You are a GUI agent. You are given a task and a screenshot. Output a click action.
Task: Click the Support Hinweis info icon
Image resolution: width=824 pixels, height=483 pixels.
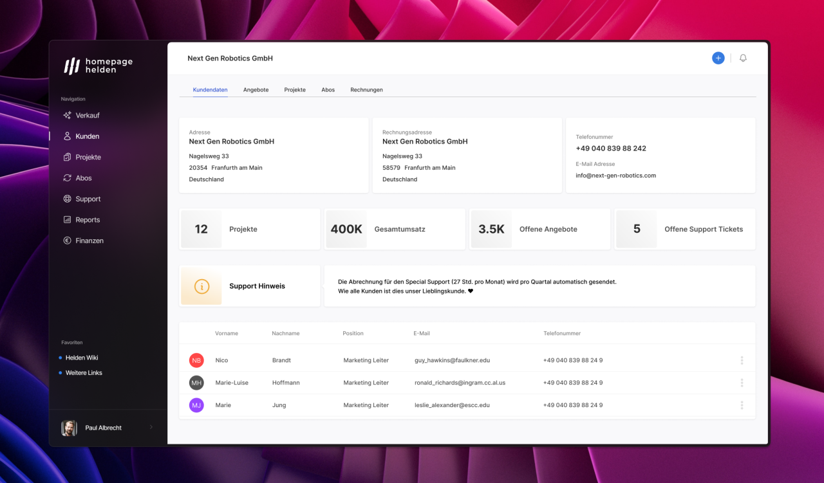tap(201, 286)
